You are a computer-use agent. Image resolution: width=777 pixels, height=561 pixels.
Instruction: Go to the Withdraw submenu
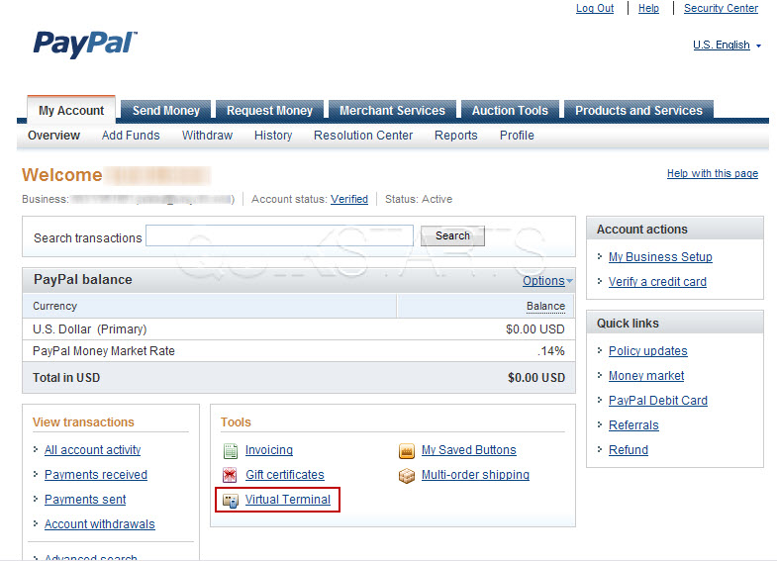(x=207, y=136)
